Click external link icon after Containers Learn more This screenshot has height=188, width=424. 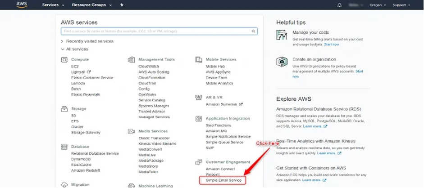(324, 180)
